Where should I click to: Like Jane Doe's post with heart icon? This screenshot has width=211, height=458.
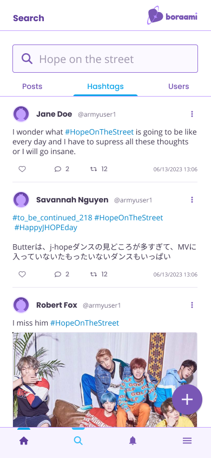click(x=22, y=169)
